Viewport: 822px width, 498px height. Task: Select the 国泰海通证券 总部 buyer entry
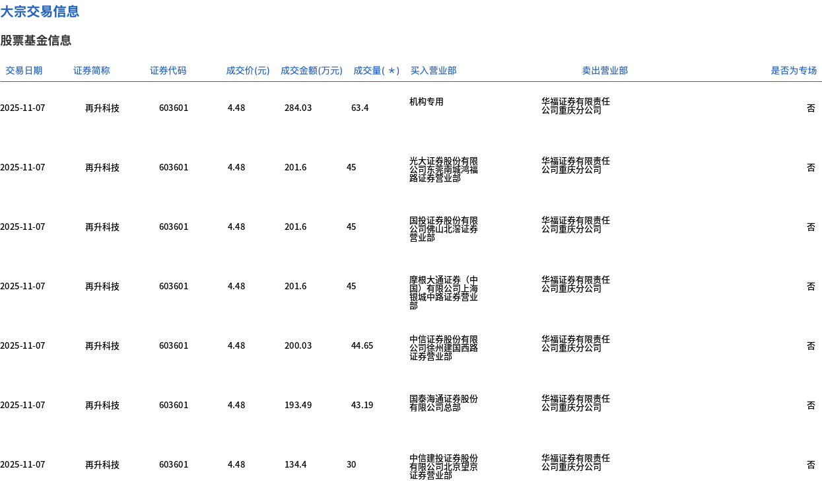(444, 403)
